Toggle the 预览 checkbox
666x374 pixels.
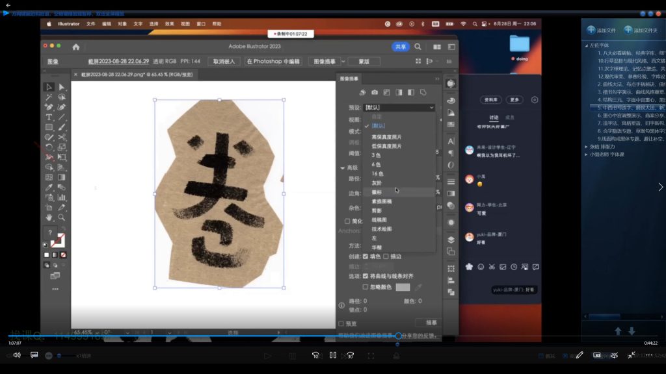pyautogui.click(x=341, y=323)
